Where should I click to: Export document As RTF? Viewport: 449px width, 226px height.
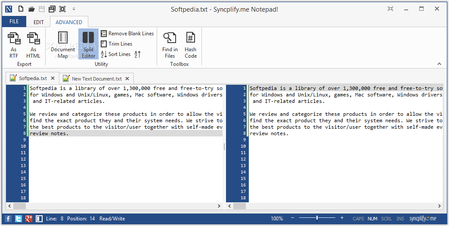coord(14,45)
